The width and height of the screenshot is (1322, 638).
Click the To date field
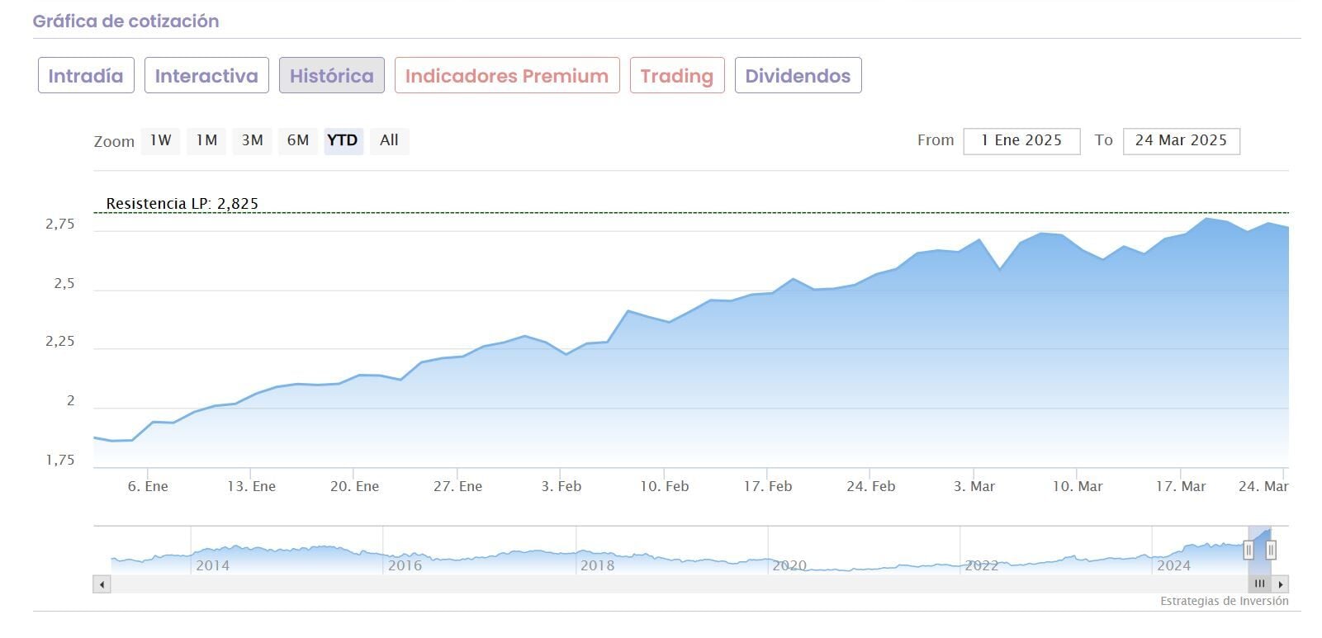1181,141
